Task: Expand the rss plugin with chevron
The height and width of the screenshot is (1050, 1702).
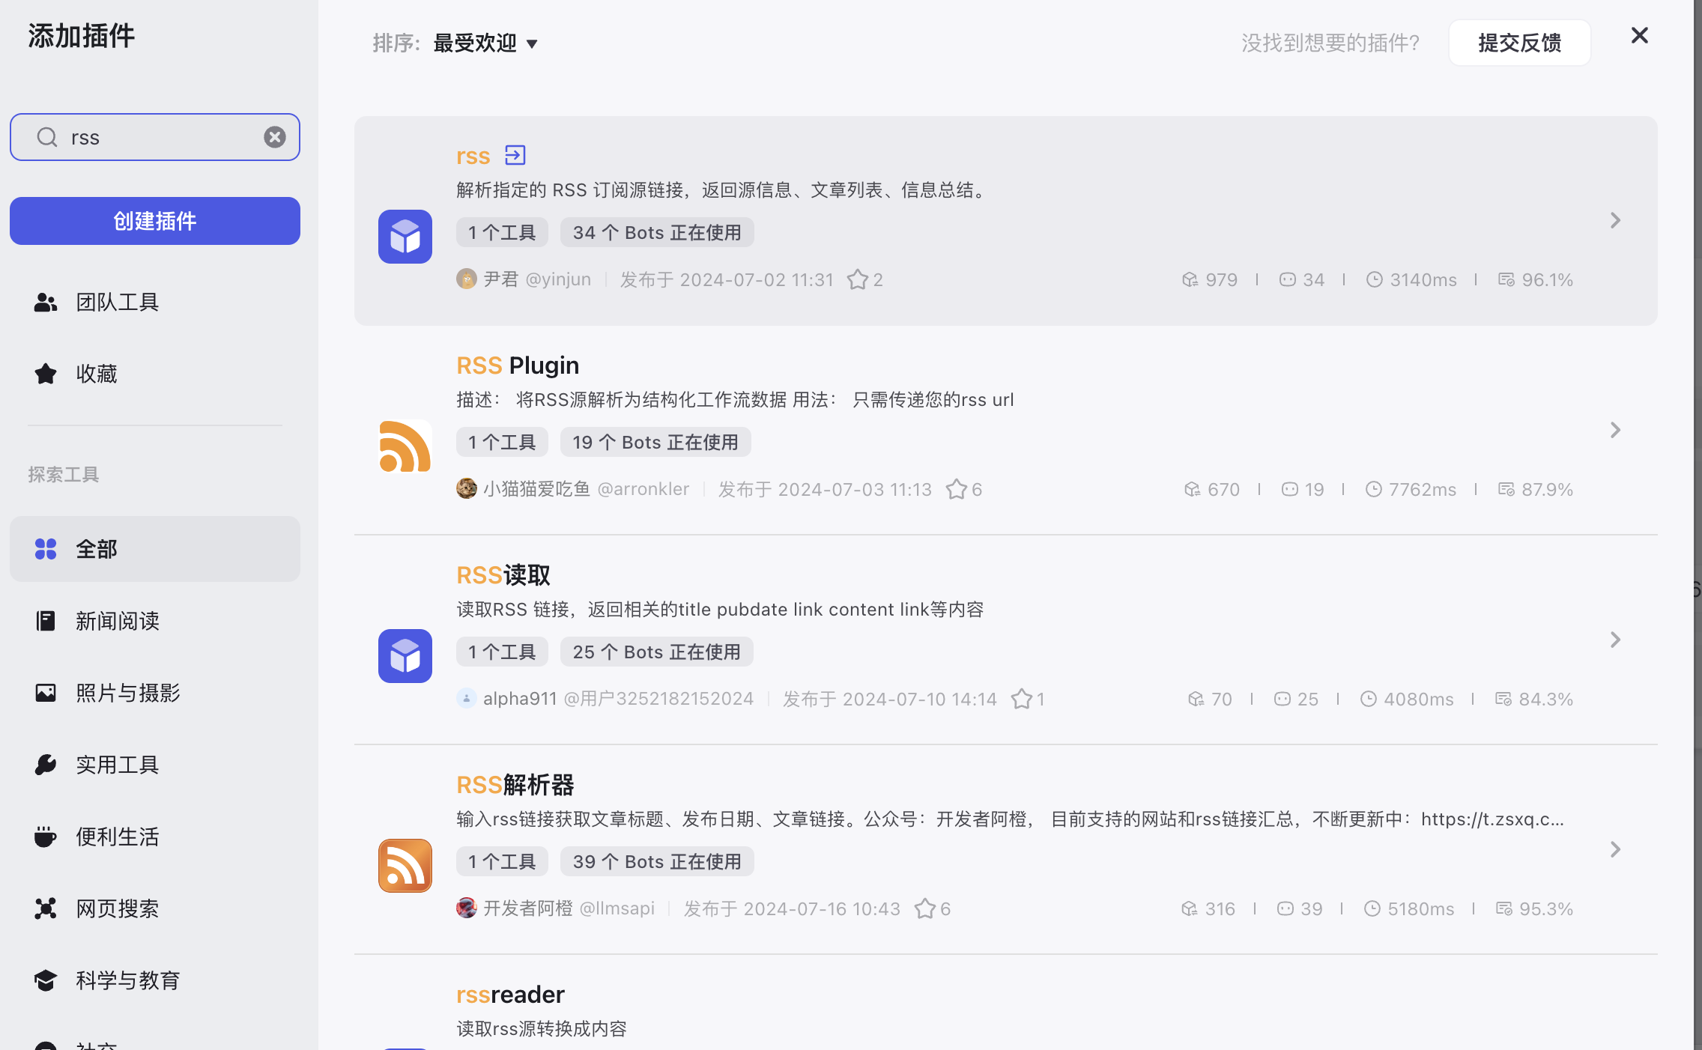Action: coord(1615,220)
